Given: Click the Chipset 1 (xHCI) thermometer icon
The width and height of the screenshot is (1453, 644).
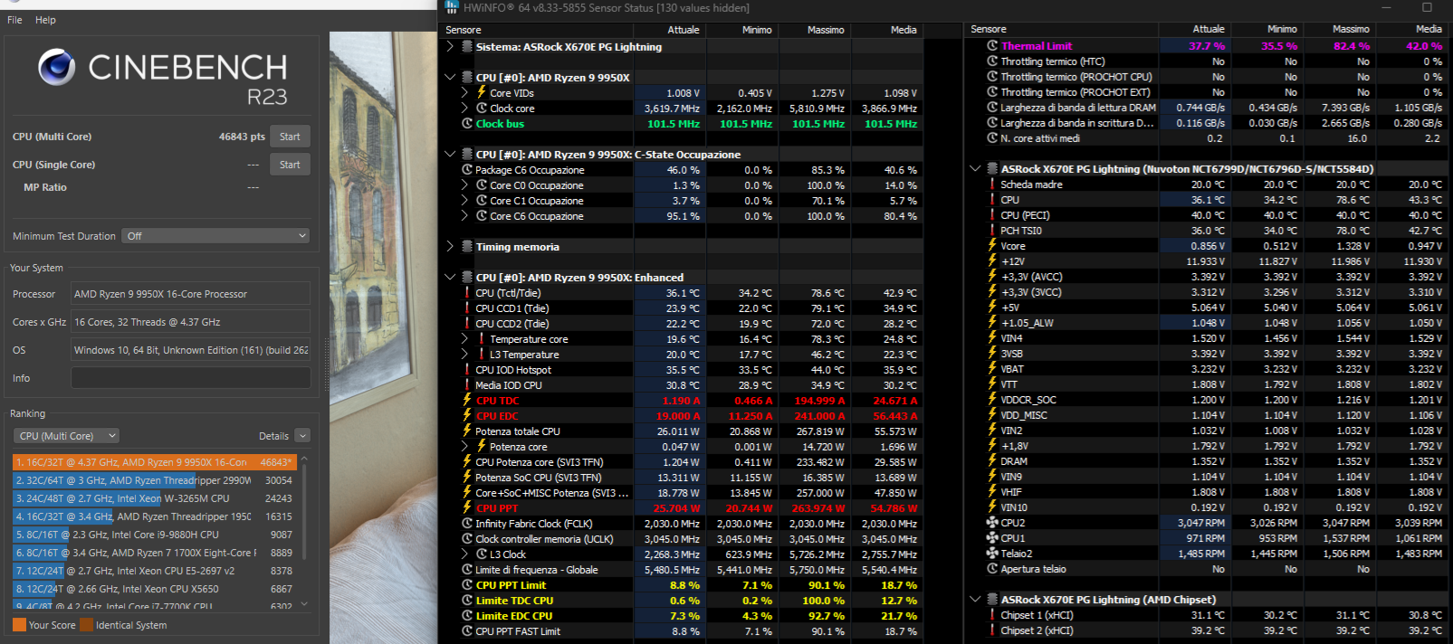Looking at the screenshot, I should [x=992, y=615].
